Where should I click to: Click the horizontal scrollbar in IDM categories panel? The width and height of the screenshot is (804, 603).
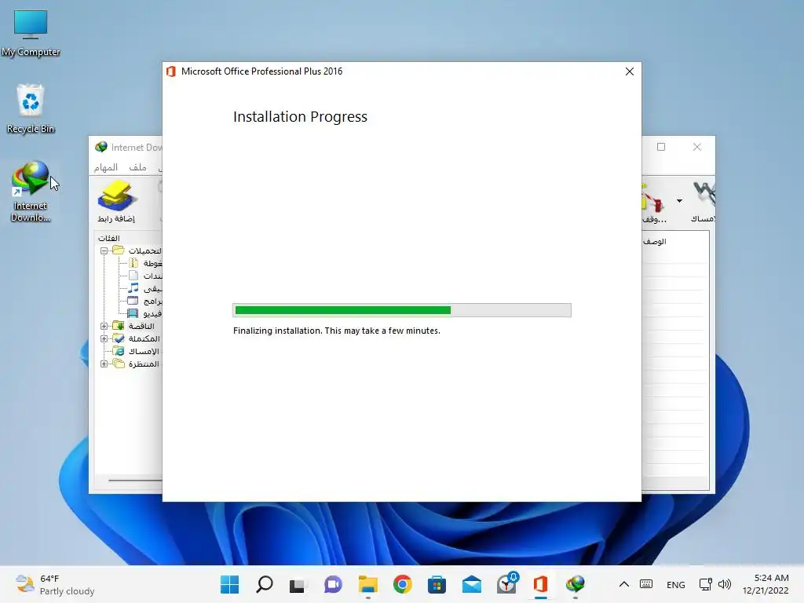[135, 481]
